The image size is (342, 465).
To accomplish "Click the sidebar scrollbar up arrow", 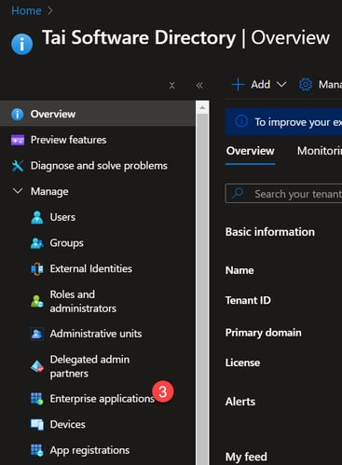I will 202,108.
